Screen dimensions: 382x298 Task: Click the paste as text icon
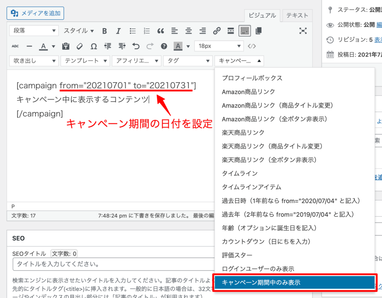(66, 46)
